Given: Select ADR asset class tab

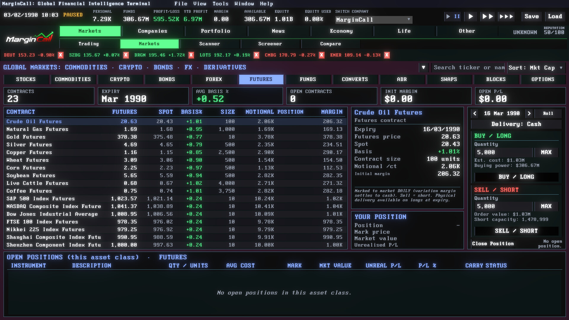Looking at the screenshot, I should coord(402,79).
